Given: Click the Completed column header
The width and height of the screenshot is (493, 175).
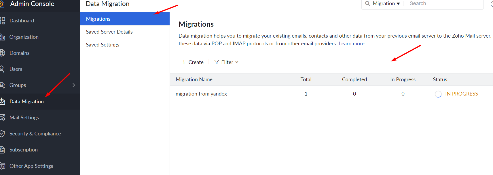Looking at the screenshot, I should (x=354, y=79).
